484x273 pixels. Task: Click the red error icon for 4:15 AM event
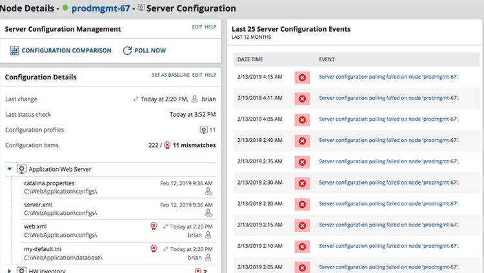[x=302, y=77]
